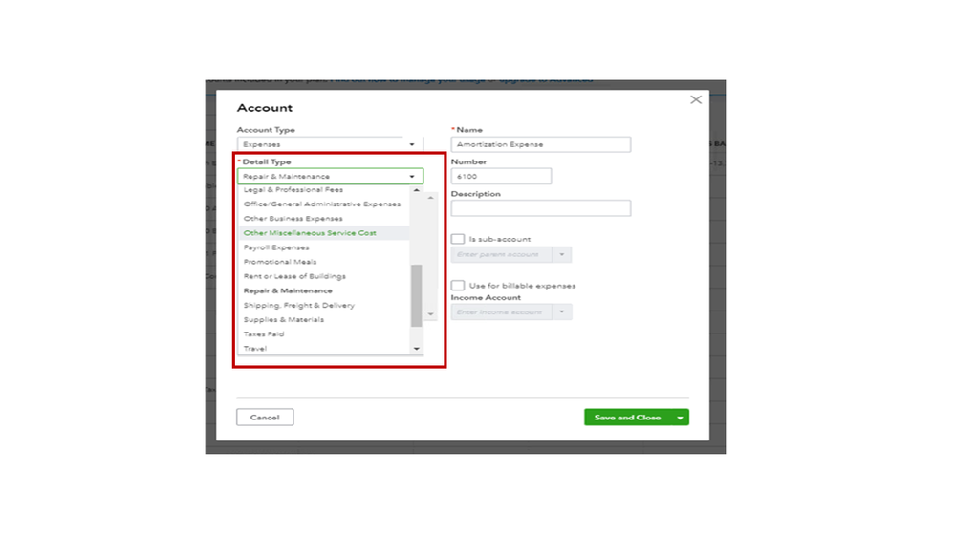The height and width of the screenshot is (537, 955).
Task: Click the Name field with Amortization Expense
Action: [x=541, y=144]
